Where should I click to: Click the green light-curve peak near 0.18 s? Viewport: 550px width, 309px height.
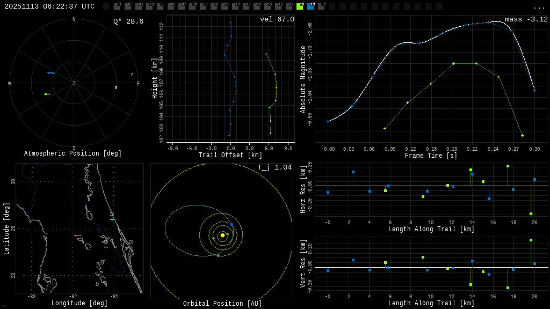[453, 64]
